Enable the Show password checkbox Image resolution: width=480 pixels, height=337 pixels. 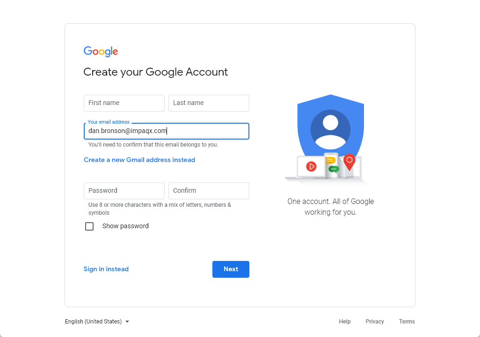(89, 226)
